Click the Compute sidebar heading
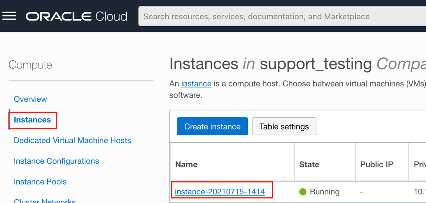Image resolution: width=426 pixels, height=203 pixels. pyautogui.click(x=30, y=65)
